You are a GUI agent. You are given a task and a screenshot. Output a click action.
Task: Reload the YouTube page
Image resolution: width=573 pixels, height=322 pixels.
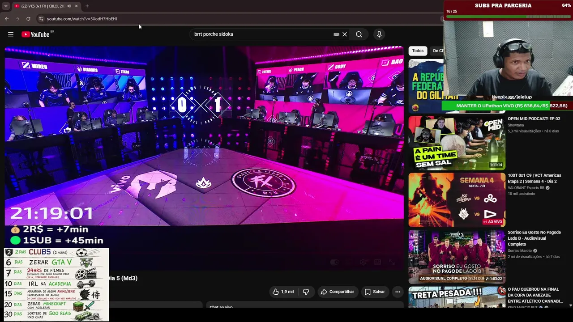tap(28, 19)
